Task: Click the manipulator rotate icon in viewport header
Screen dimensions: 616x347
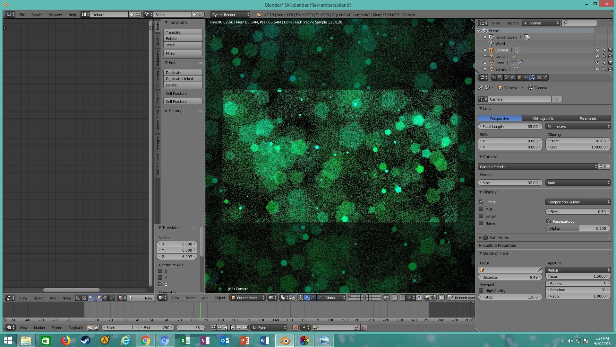Action: (314, 298)
